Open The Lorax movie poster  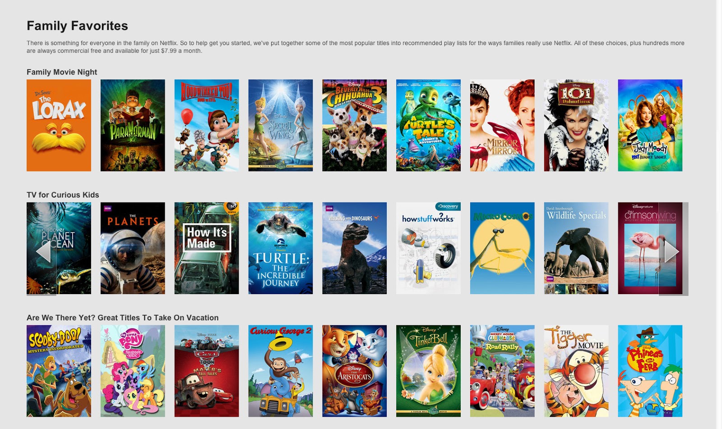59,125
